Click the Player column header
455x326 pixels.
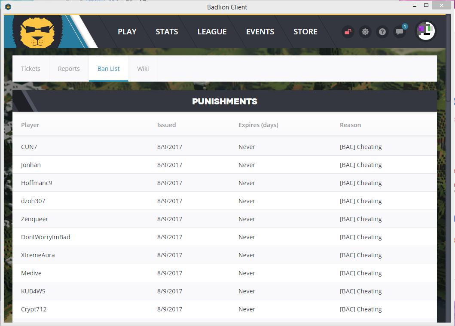click(x=30, y=125)
